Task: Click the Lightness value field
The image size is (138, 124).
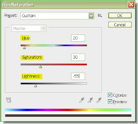Action: [78, 76]
